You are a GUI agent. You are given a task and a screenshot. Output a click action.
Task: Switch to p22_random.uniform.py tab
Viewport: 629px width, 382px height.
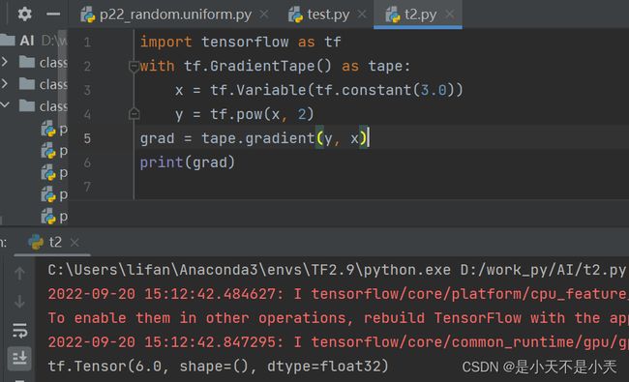pyautogui.click(x=176, y=15)
